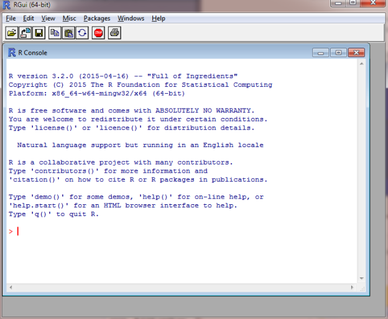Click the Copy and Paste toolbar icon

[x=82, y=33]
